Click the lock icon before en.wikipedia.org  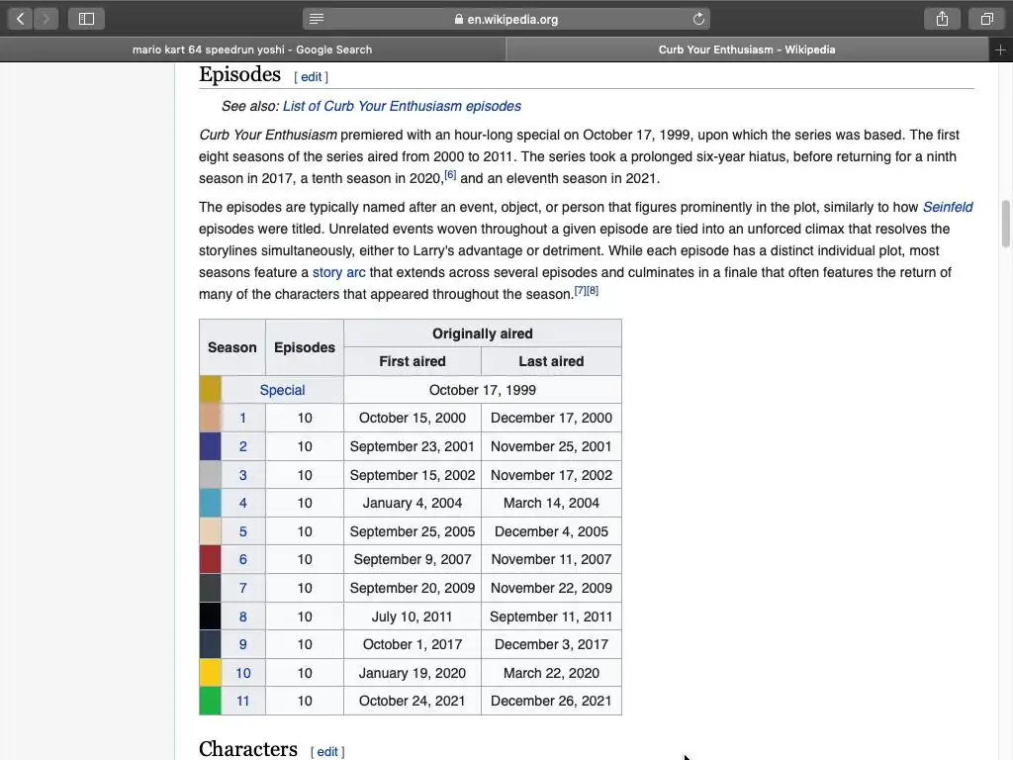coord(459,19)
